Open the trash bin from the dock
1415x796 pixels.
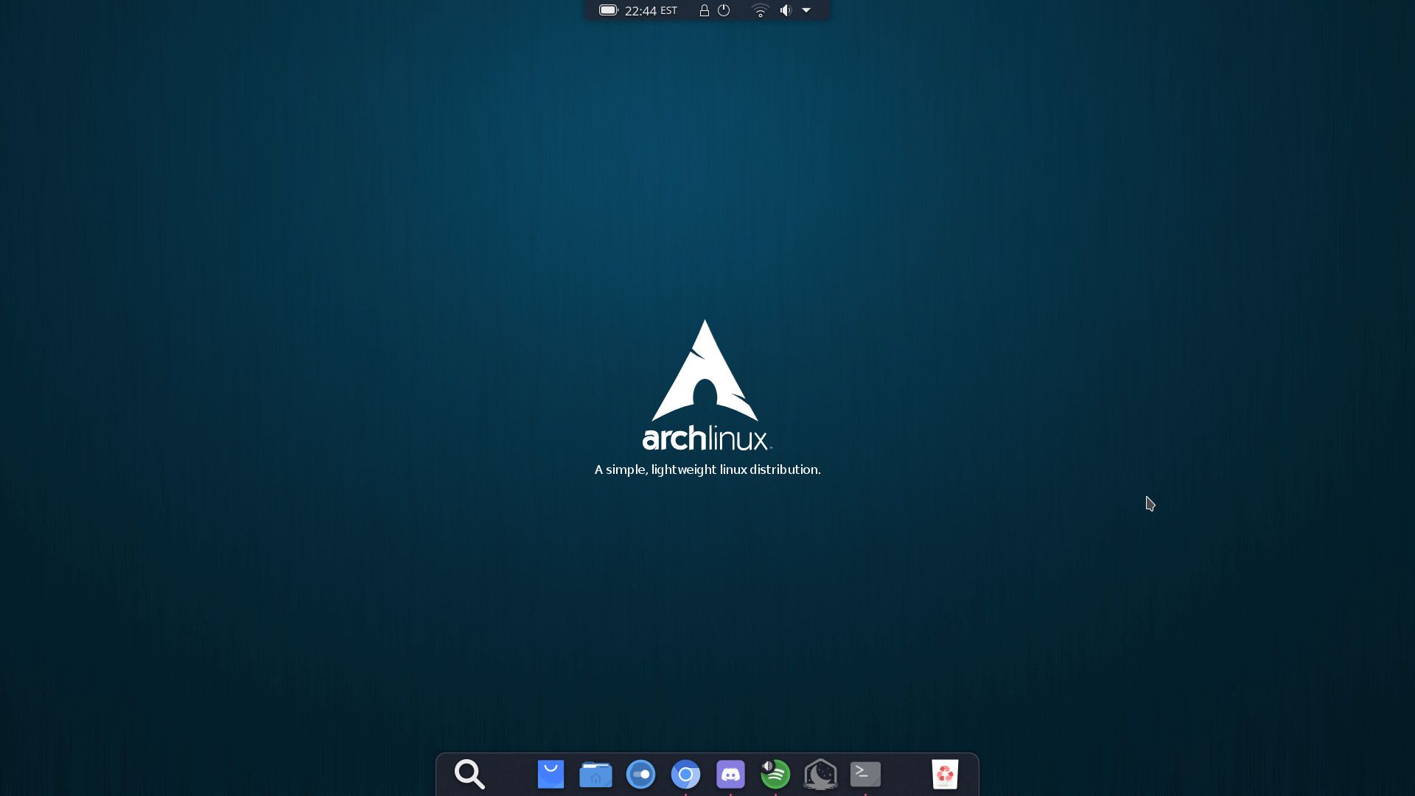(946, 775)
